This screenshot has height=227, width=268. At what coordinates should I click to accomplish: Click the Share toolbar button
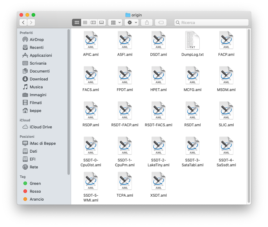click(147, 22)
